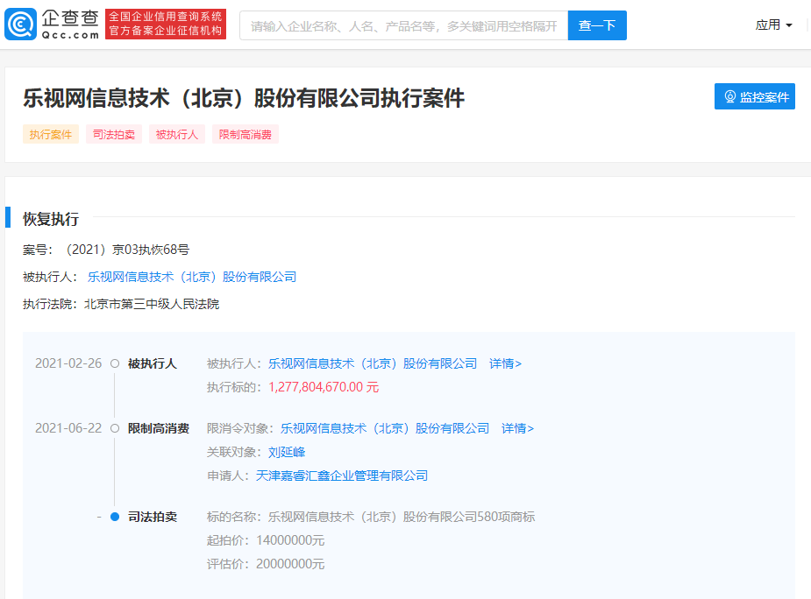Open 乐视网 company link under 案号
The width and height of the screenshot is (811, 599).
click(192, 277)
